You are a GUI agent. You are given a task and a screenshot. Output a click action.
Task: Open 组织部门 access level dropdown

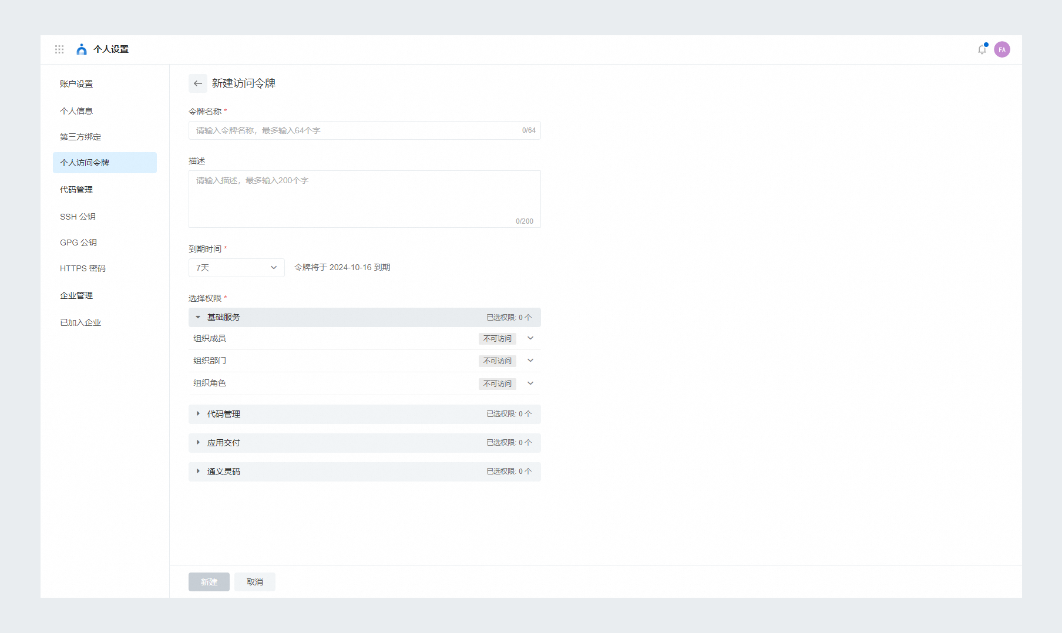[x=530, y=361]
